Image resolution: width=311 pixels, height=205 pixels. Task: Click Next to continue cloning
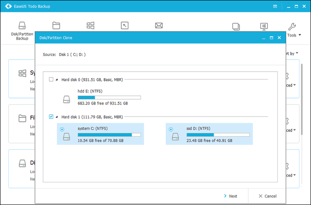click(x=230, y=196)
